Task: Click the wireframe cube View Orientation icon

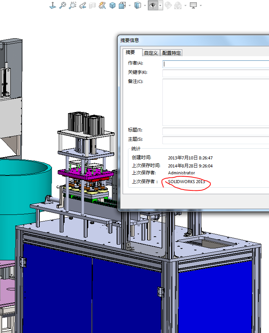Action: (123, 5)
